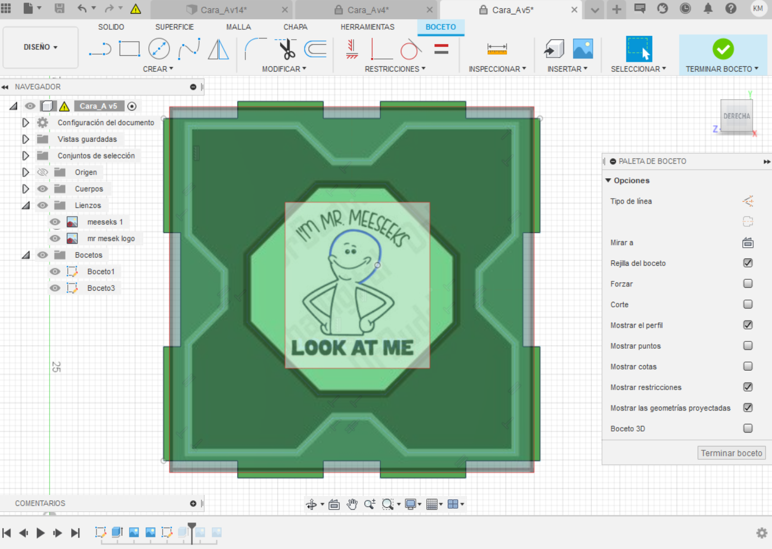Select the Boceto3 tree item
772x549 pixels.
pos(101,288)
